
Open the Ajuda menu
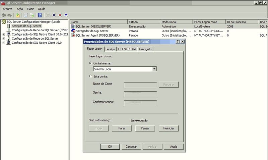coord(42,9)
